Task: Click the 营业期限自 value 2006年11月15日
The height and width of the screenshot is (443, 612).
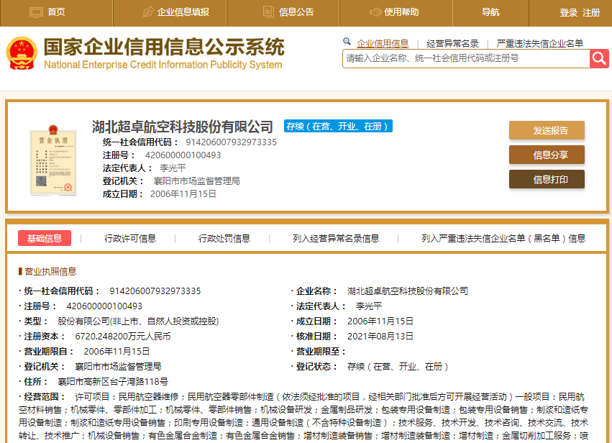Action: pos(117,351)
